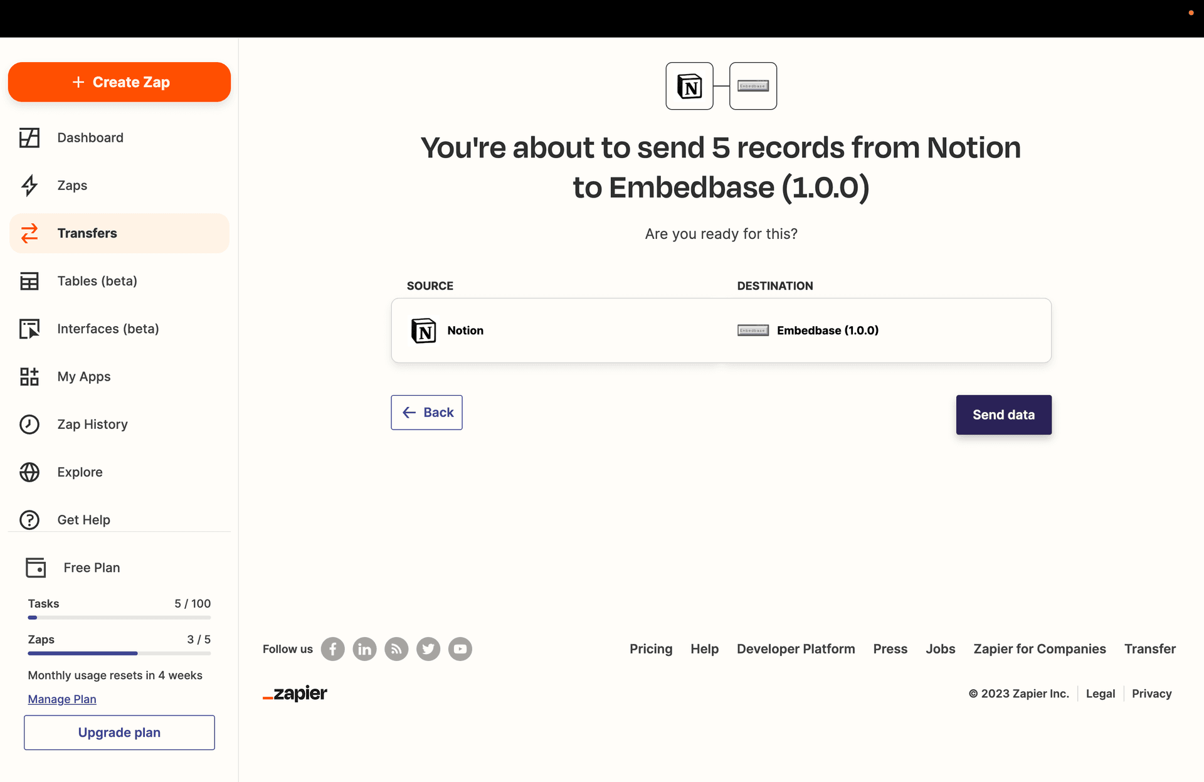
Task: Click the Get Help question mark icon
Action: pyautogui.click(x=29, y=520)
